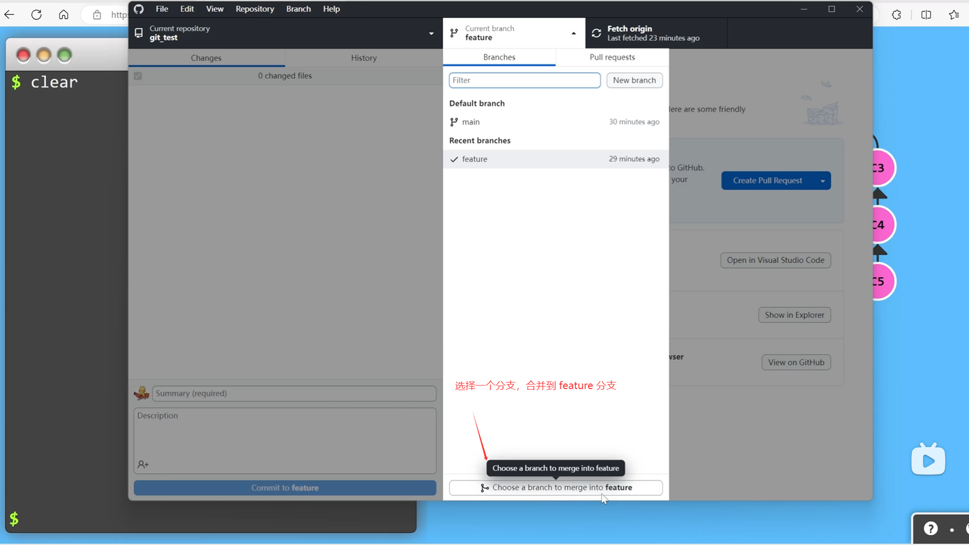Toggle the changed files checkbox
This screenshot has width=969, height=545.
[138, 76]
